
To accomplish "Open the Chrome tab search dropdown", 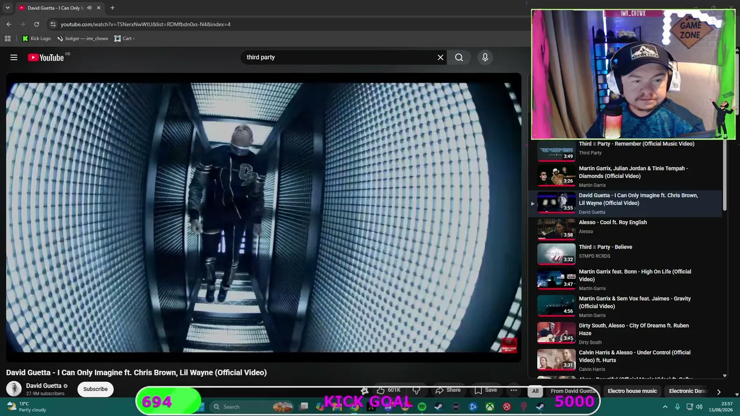I will pos(8,8).
